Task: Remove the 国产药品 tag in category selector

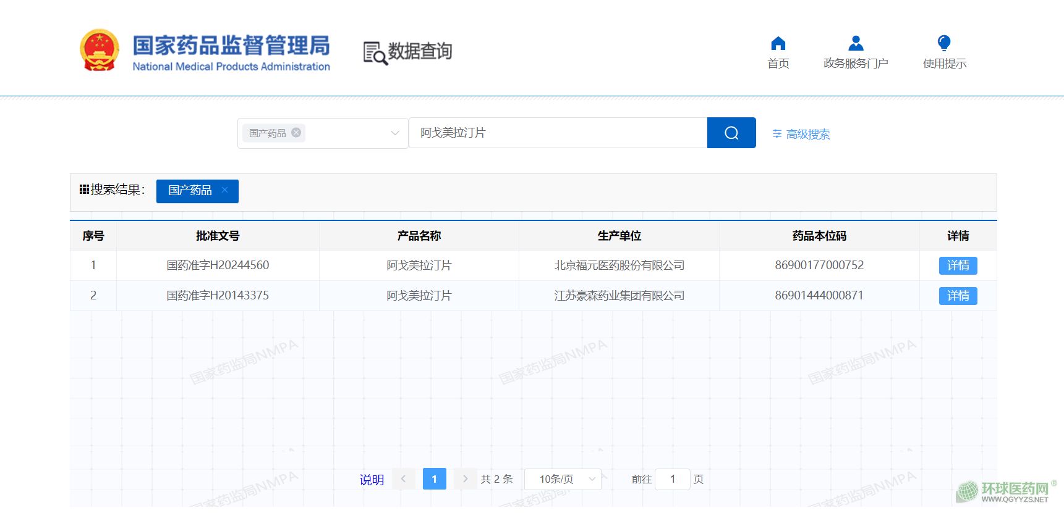Action: (296, 133)
